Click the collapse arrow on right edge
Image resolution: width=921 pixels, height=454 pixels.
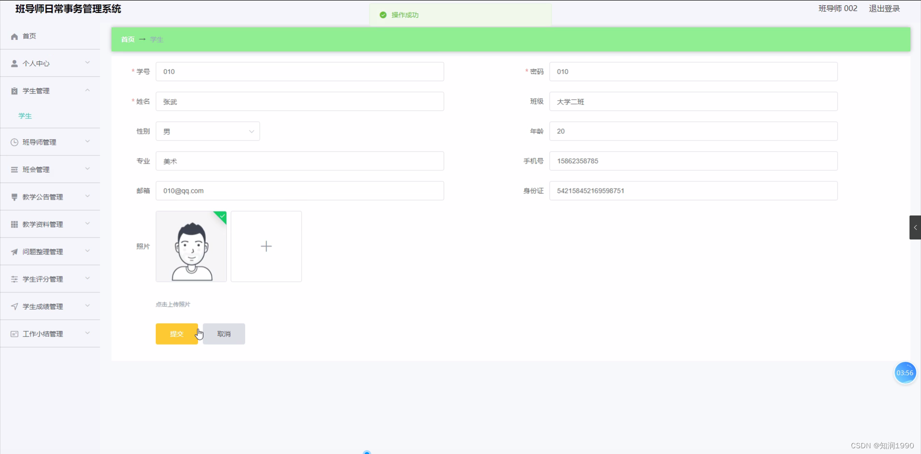click(915, 227)
